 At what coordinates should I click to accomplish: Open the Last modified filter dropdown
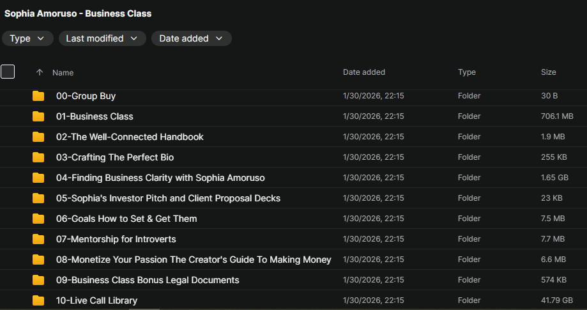(102, 38)
